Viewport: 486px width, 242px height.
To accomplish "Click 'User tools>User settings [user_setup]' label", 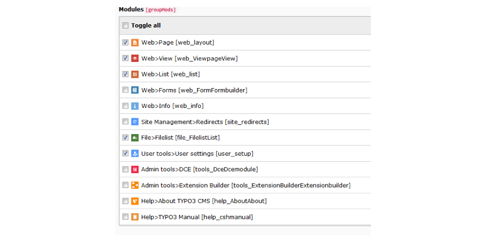I will pyautogui.click(x=197, y=153).
